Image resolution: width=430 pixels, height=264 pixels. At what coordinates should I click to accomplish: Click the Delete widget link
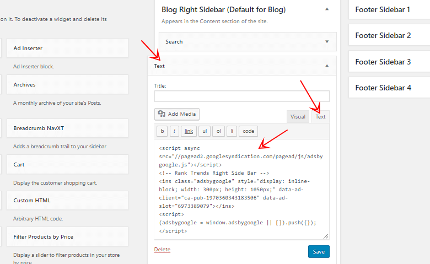[162, 250]
